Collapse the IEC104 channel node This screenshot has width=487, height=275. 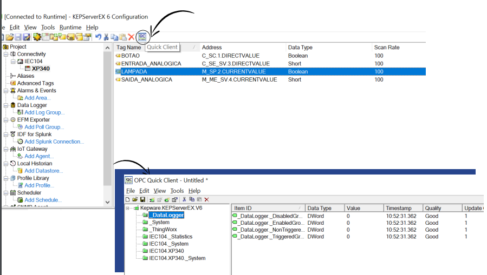tap(13, 62)
